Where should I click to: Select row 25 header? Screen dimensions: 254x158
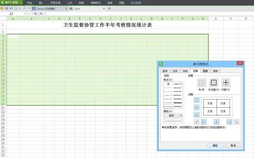(3, 123)
